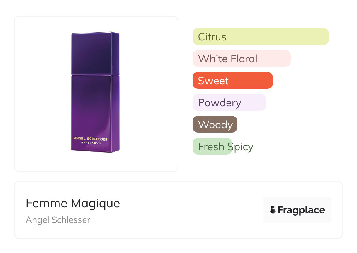Click the Woody label text
The width and height of the screenshot is (357, 253).
pos(215,125)
